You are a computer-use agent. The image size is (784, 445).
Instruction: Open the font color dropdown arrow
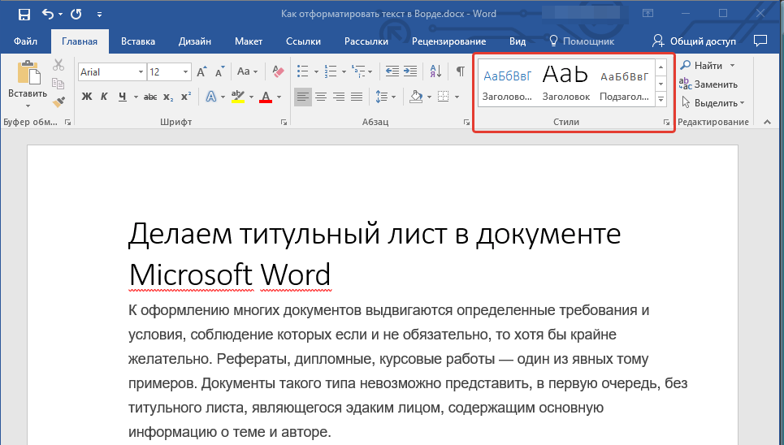279,97
